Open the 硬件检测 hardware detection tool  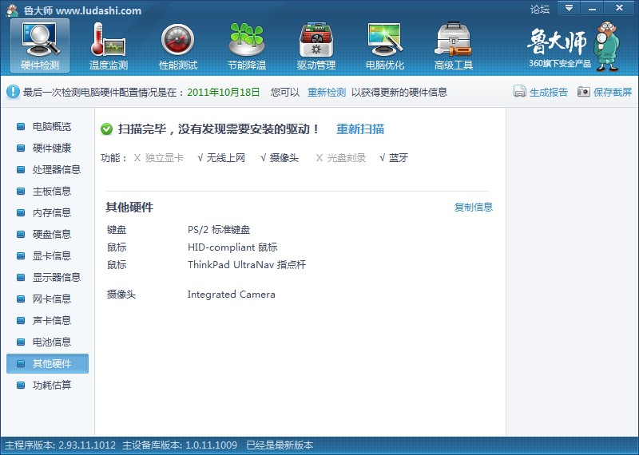(40, 45)
